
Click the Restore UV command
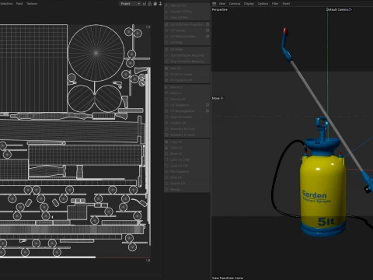(186, 184)
